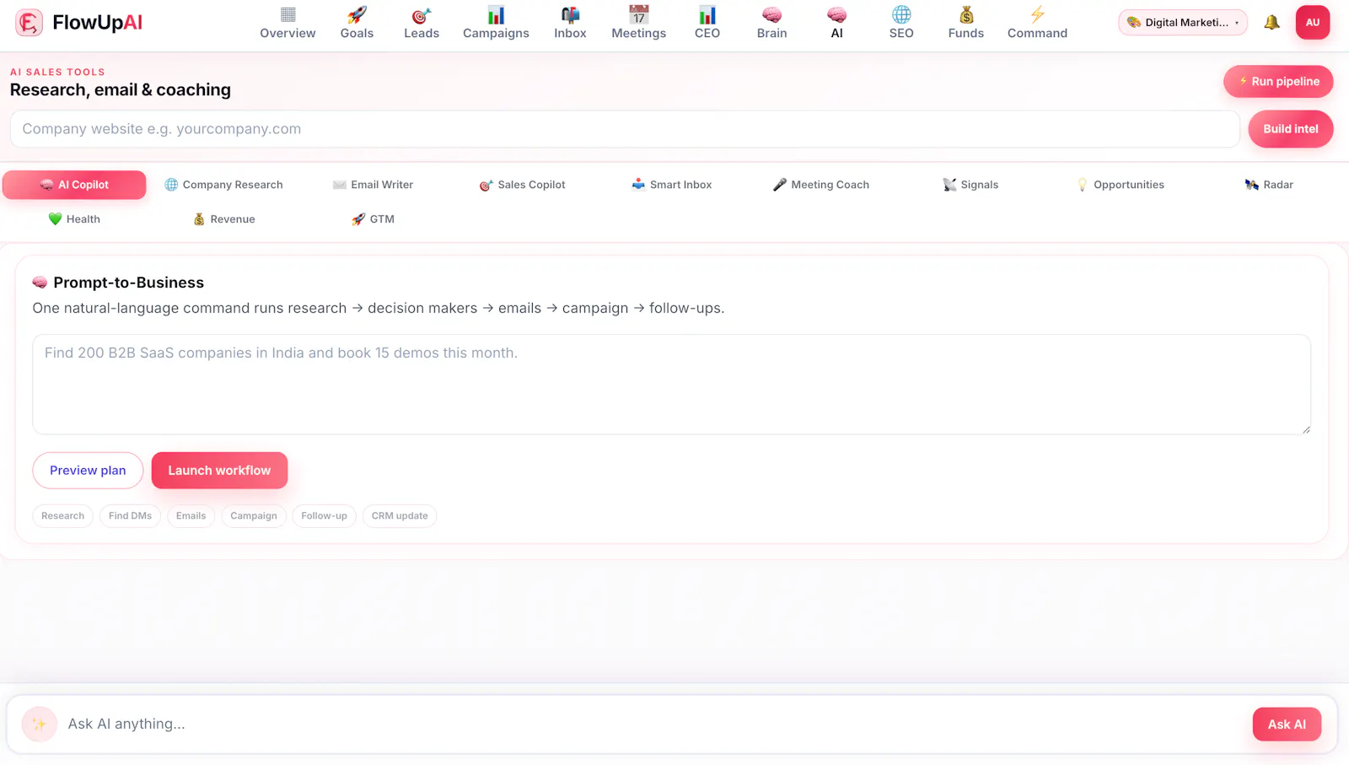Viewport: 1349px width, 765px height.
Task: Open the Brain icon in the top nav
Action: [771, 15]
